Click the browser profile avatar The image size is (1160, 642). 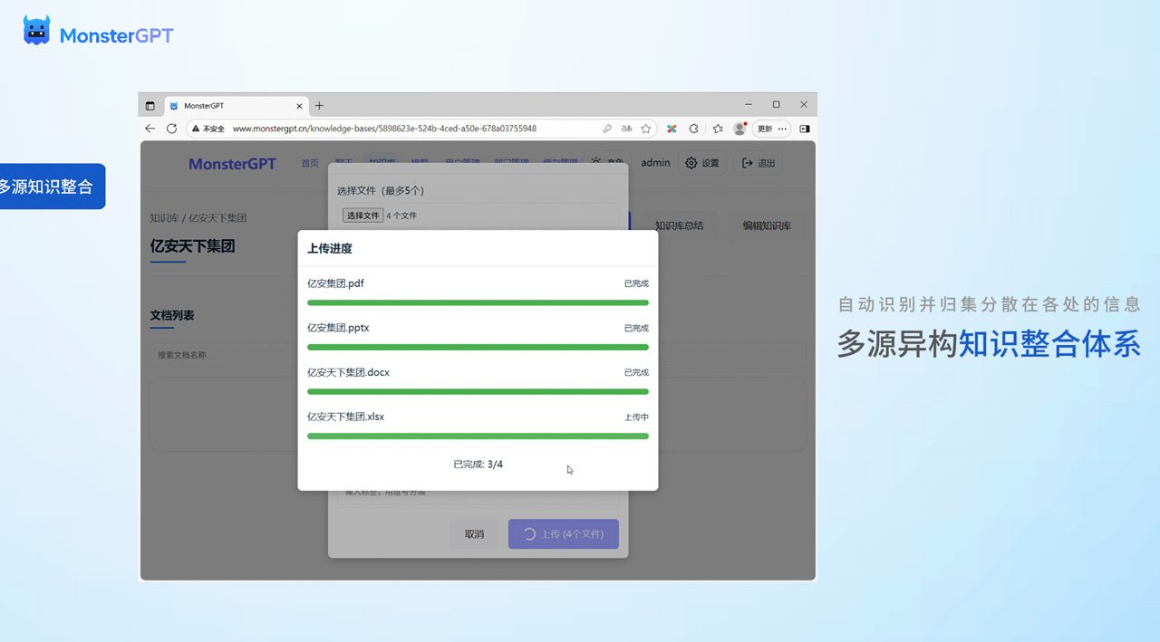[x=739, y=129]
